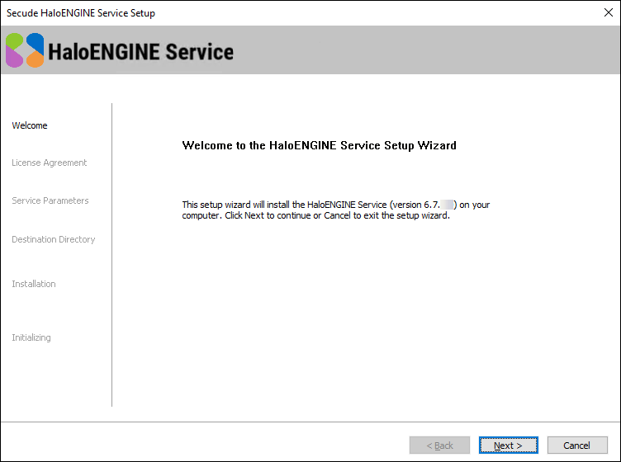
Task: Click the HaloENGINE colorful logo icon
Action: tap(25, 50)
